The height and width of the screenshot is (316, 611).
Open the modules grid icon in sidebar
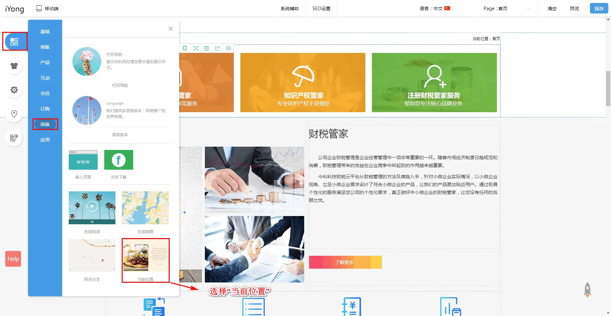pyautogui.click(x=14, y=42)
